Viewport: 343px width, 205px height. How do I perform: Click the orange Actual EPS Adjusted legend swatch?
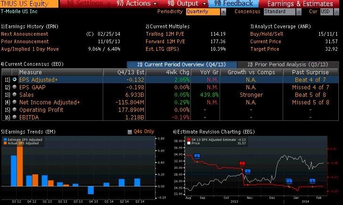coord(5,143)
